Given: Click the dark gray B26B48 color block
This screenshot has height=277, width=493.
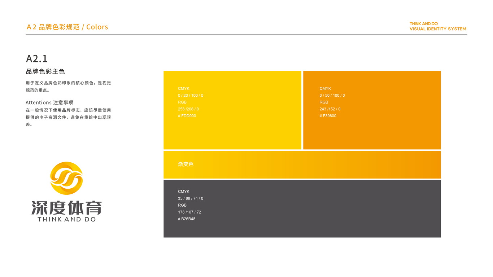Looking at the screenshot, I should point(302,208).
